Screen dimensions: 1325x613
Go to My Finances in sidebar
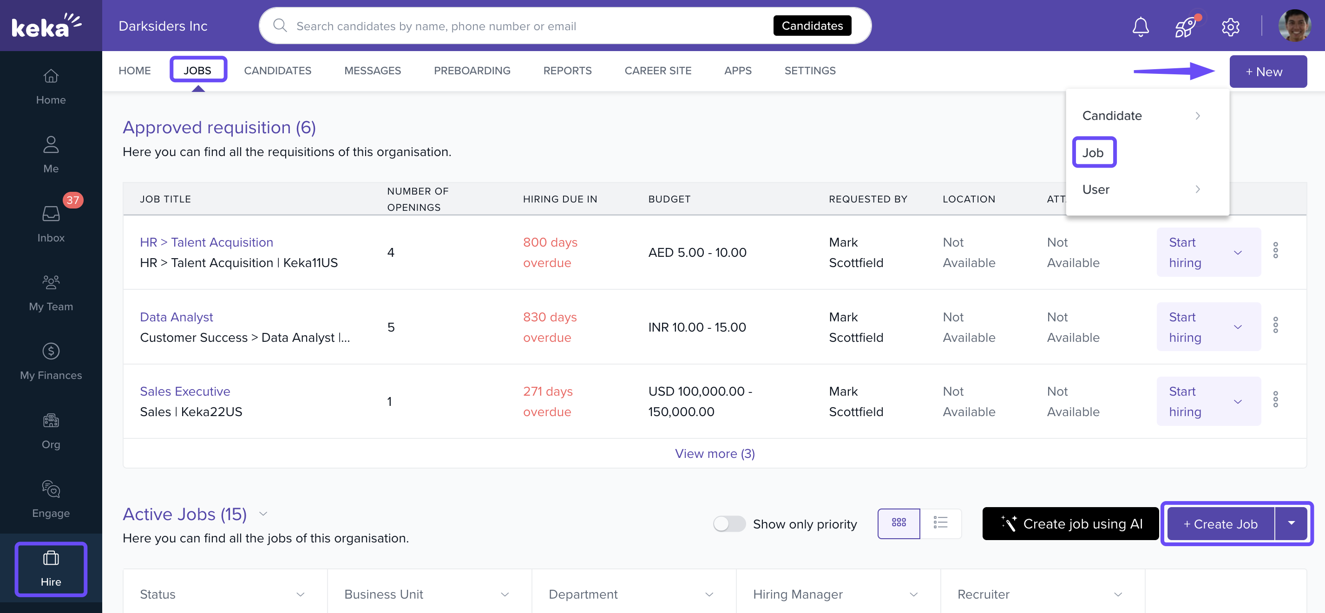pos(51,361)
